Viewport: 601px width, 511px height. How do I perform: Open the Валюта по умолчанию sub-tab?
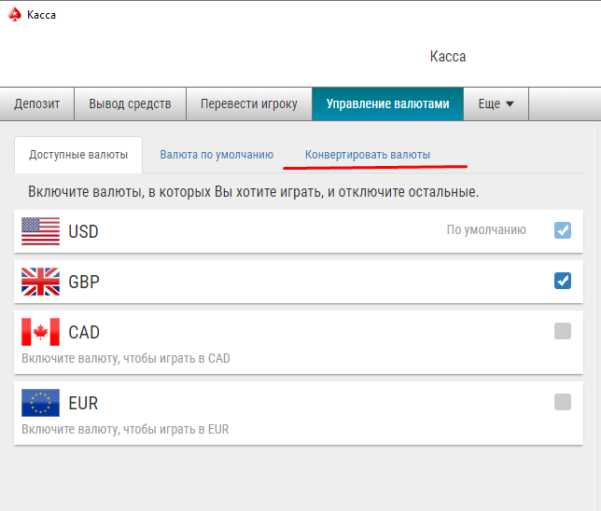tap(217, 155)
